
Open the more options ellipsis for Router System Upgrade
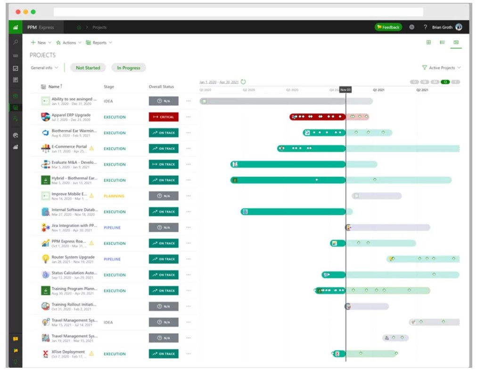coord(189,259)
